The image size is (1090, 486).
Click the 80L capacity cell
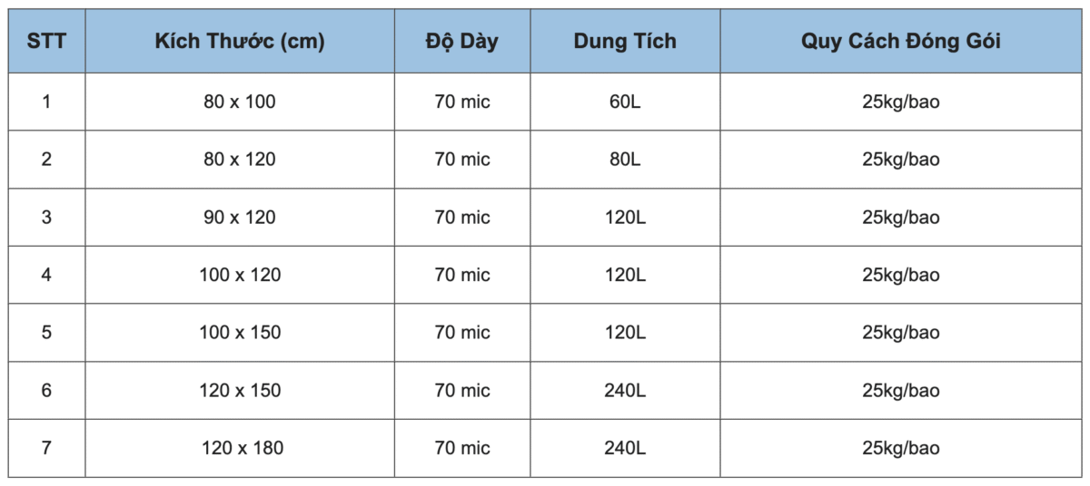tap(625, 160)
